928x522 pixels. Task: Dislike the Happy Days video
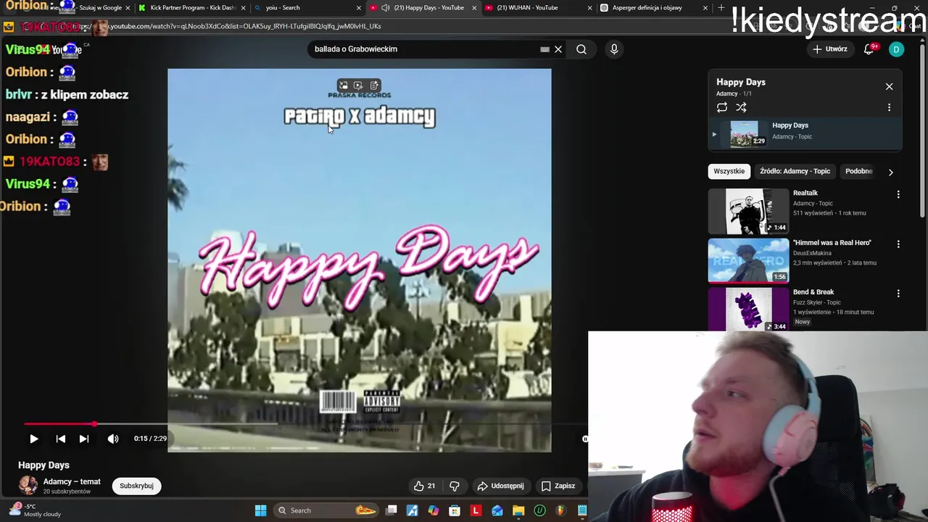[x=455, y=486]
